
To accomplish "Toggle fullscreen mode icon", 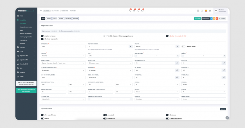I will pyautogui.click(x=202, y=11).
